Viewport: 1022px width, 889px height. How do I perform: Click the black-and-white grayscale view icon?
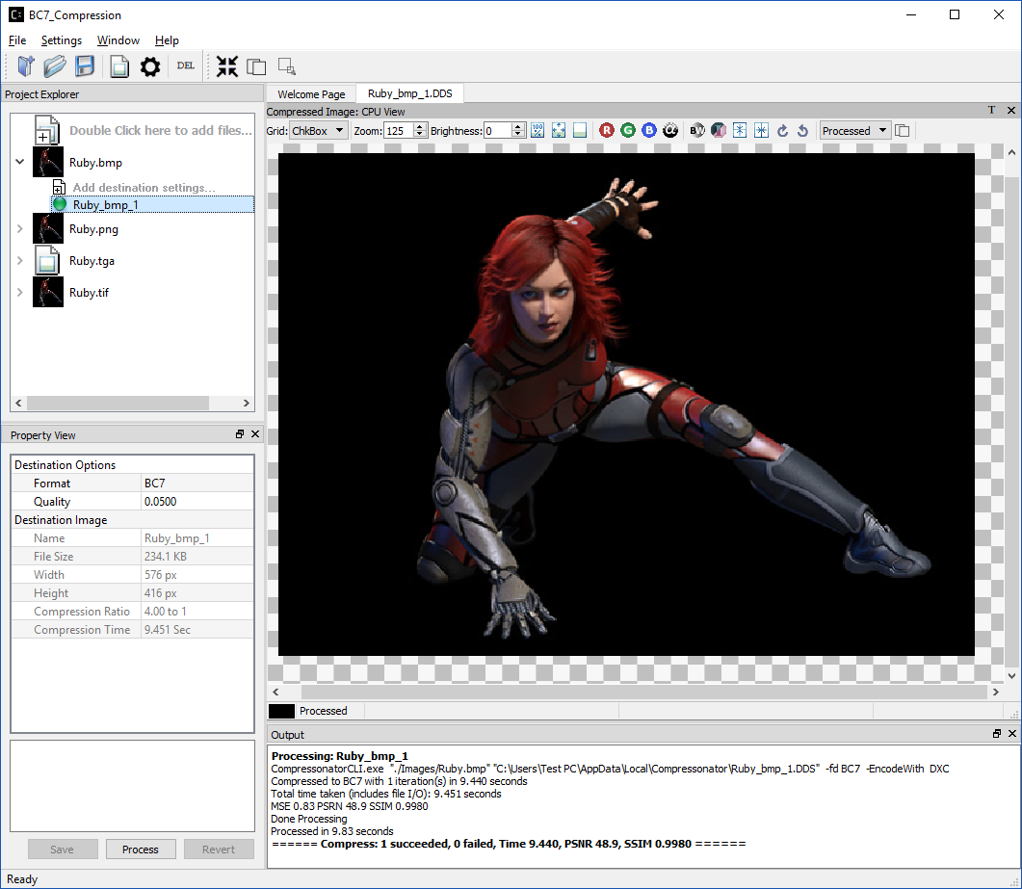697,131
